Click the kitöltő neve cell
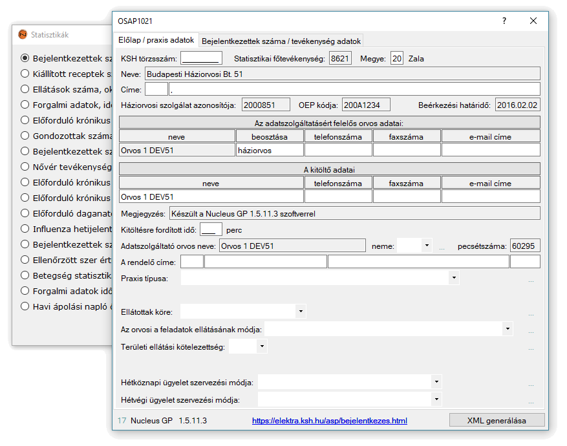567x446 pixels. (x=211, y=196)
